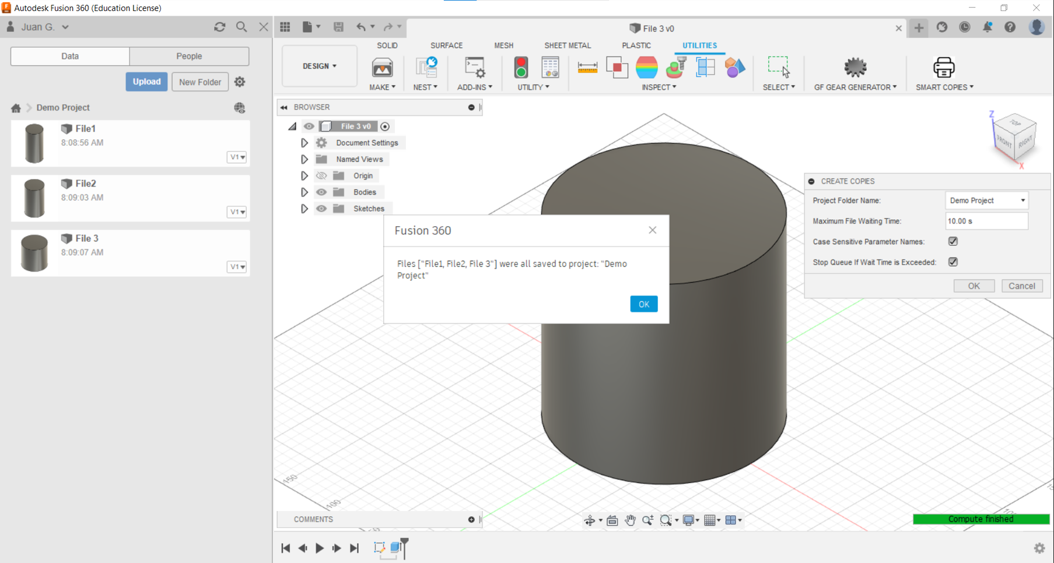Screen dimensions: 1054x563
Task: Click the Upload button
Action: coord(146,82)
